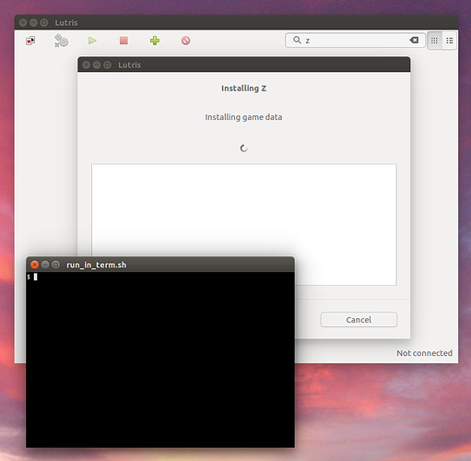Click the search field containing z
The height and width of the screenshot is (461, 471).
click(x=355, y=41)
